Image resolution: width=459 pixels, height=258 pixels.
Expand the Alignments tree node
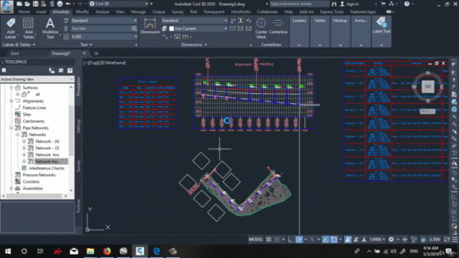click(11, 101)
